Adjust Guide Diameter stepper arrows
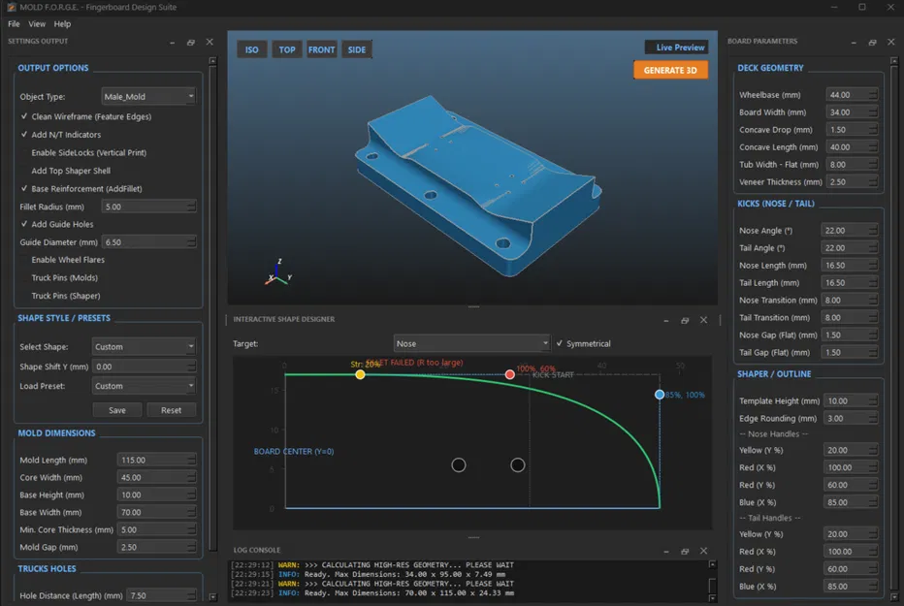904x606 pixels. pos(191,242)
